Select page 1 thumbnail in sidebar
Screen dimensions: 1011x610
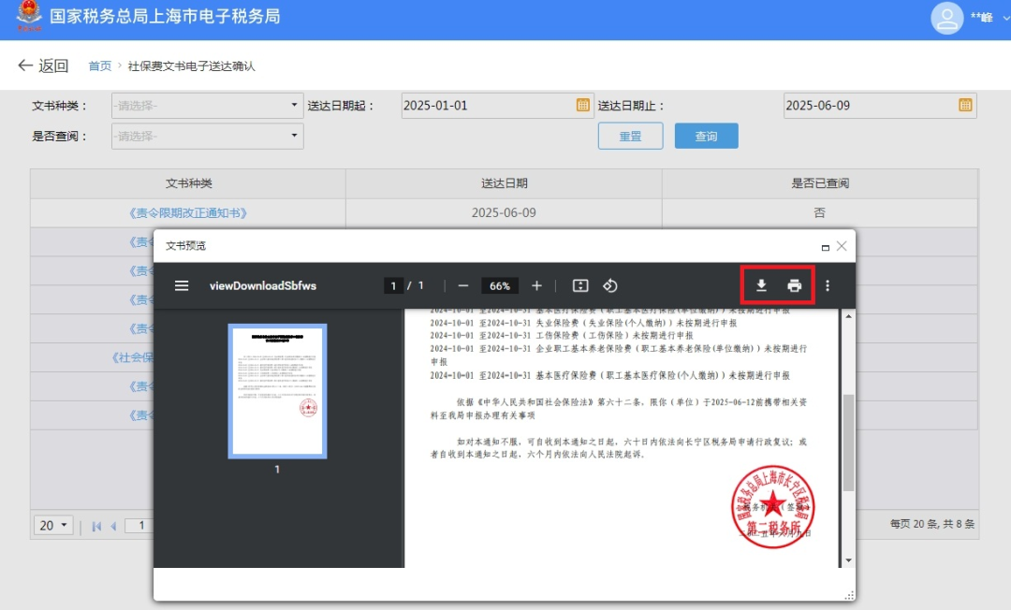(x=277, y=391)
